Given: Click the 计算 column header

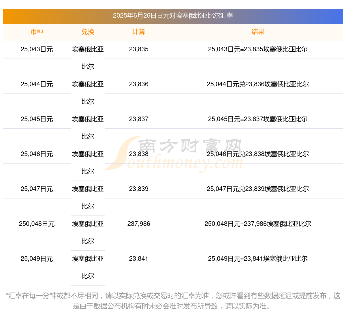Looking at the screenshot, I should pyautogui.click(x=139, y=32).
